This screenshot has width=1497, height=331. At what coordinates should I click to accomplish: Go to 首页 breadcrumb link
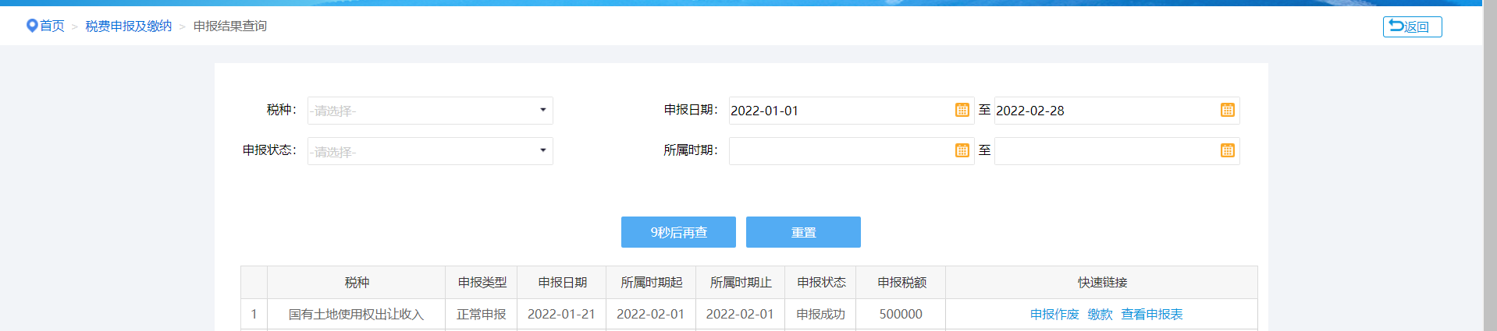[52, 26]
